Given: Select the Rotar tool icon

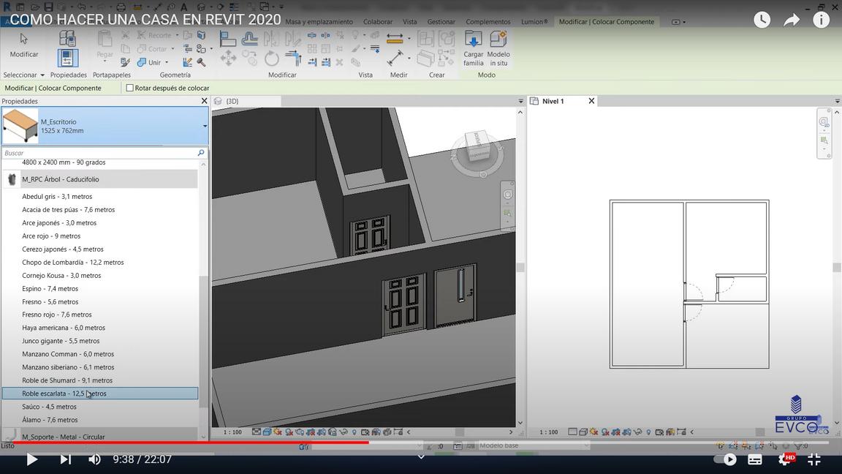Looking at the screenshot, I should [272, 58].
